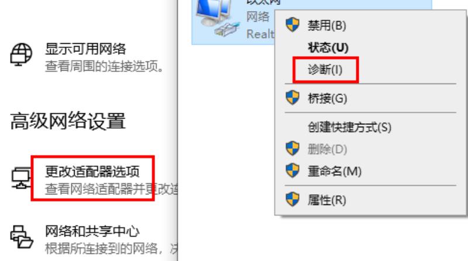Click the printer-folder icon for 网络和共享中心
This screenshot has width=468, height=261.
21,236
